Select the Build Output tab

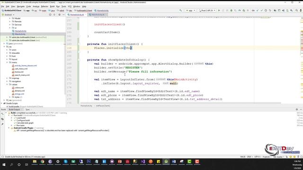pyautogui.click(x=14, y=110)
